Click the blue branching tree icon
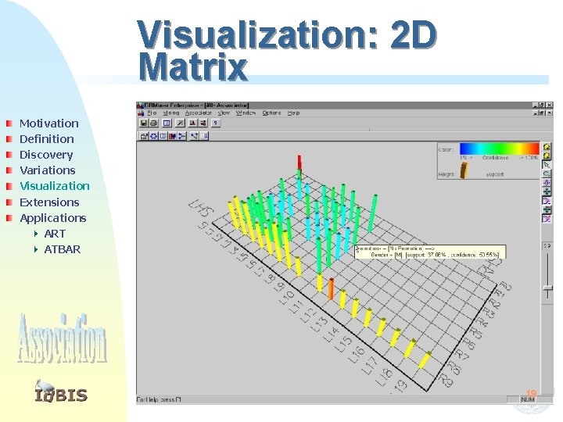The image size is (563, 422). [182, 136]
